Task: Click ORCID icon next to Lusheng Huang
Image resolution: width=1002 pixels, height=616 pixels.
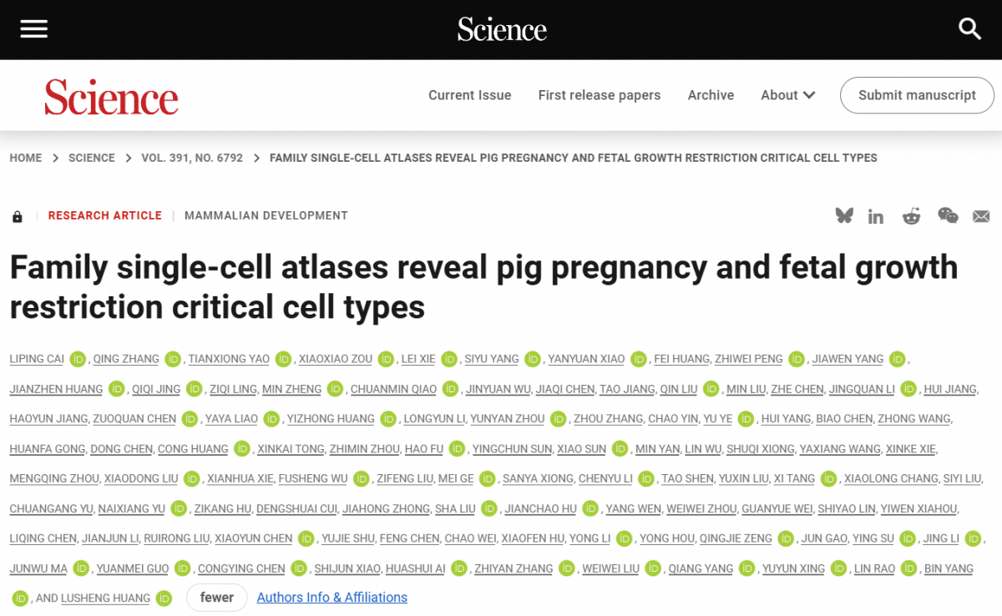Action: [164, 598]
